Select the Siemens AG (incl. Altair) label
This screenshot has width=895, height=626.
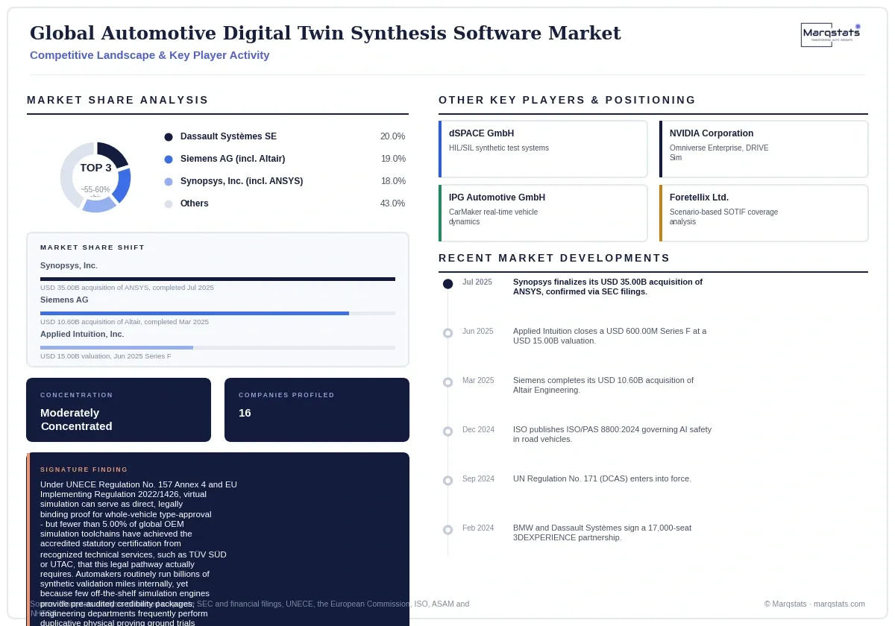[x=233, y=159]
